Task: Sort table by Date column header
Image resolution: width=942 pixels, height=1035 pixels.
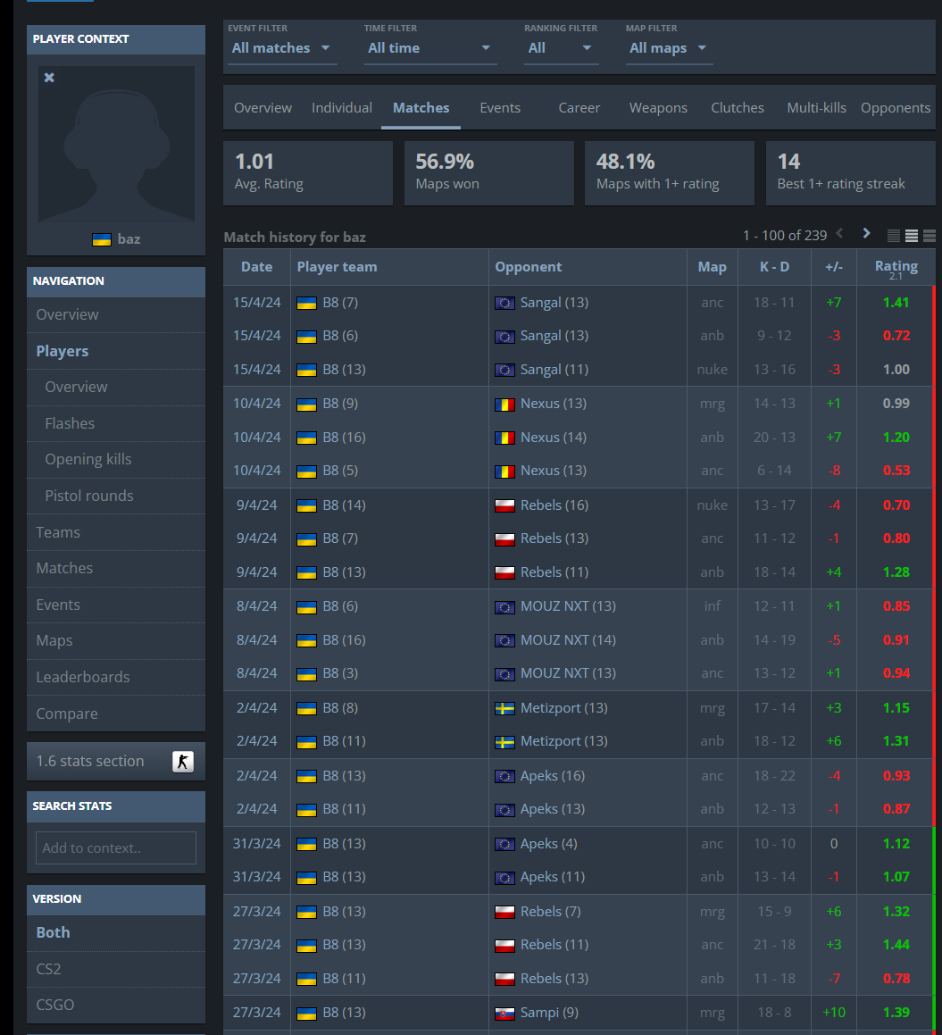Action: (257, 267)
